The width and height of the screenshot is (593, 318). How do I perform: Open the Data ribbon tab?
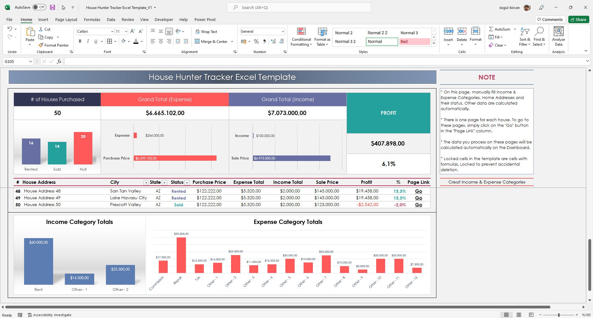[x=111, y=19]
